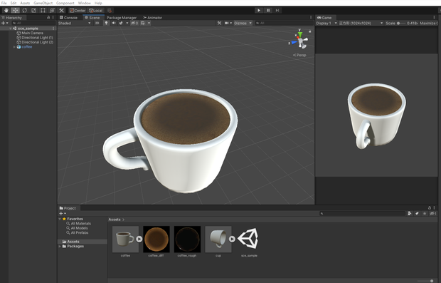Open the Gizmos dropdown
The width and height of the screenshot is (441, 283).
pos(243,23)
